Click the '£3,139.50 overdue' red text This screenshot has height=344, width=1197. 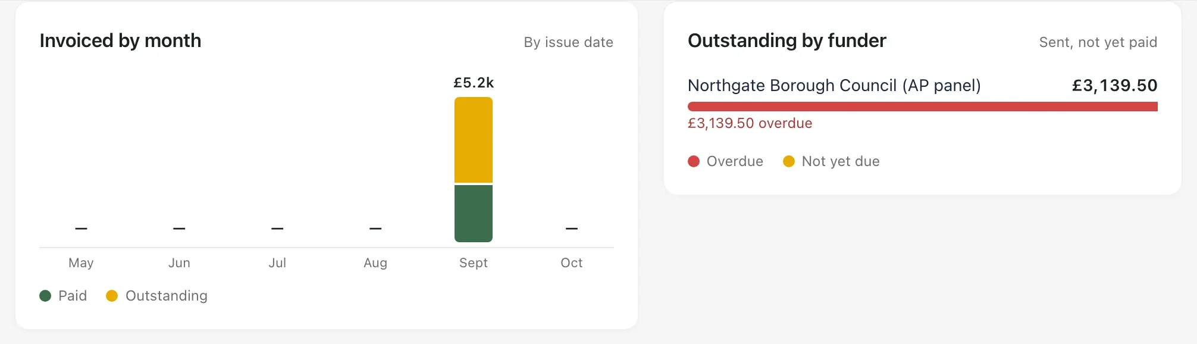point(750,123)
